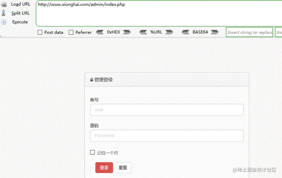Click the Load URL icon
Viewport: 282px width, 178px height.
[x=4, y=4]
